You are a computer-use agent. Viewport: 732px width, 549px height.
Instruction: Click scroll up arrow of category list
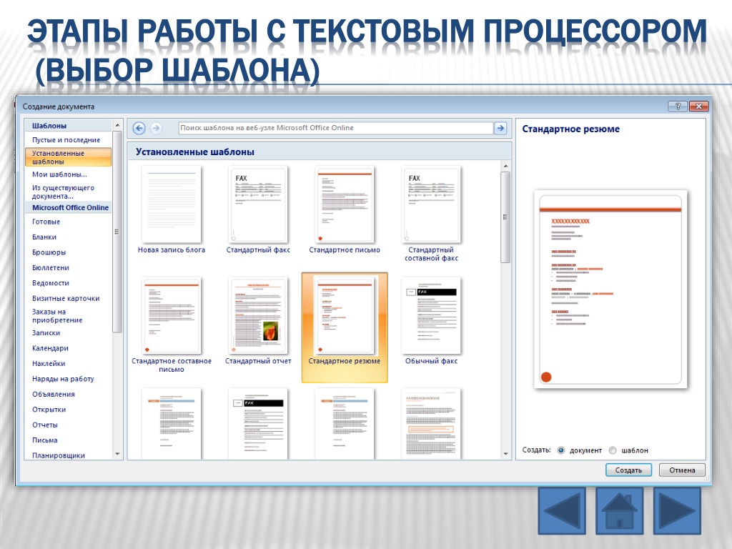click(117, 125)
